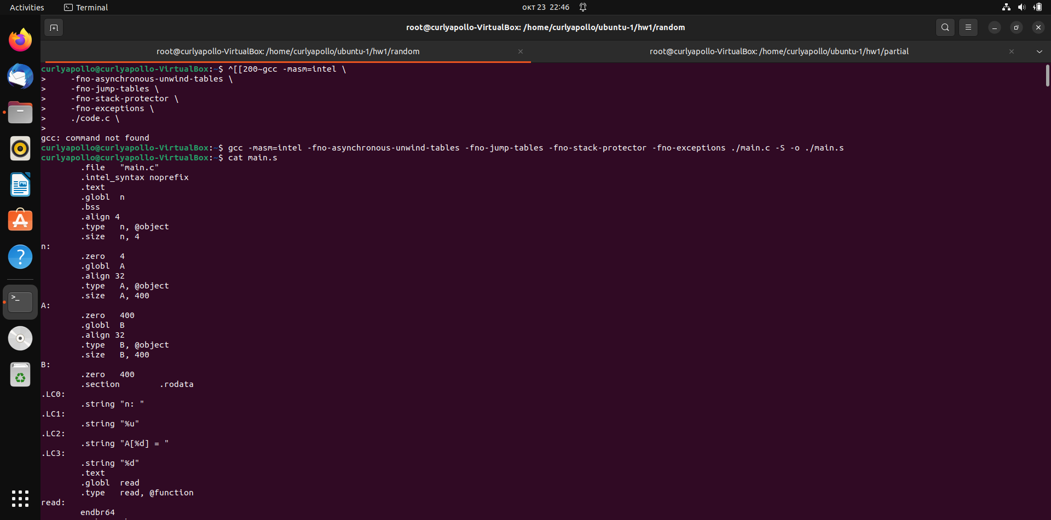This screenshot has height=520, width=1051.
Task: Click the notification bell icon
Action: point(583,7)
